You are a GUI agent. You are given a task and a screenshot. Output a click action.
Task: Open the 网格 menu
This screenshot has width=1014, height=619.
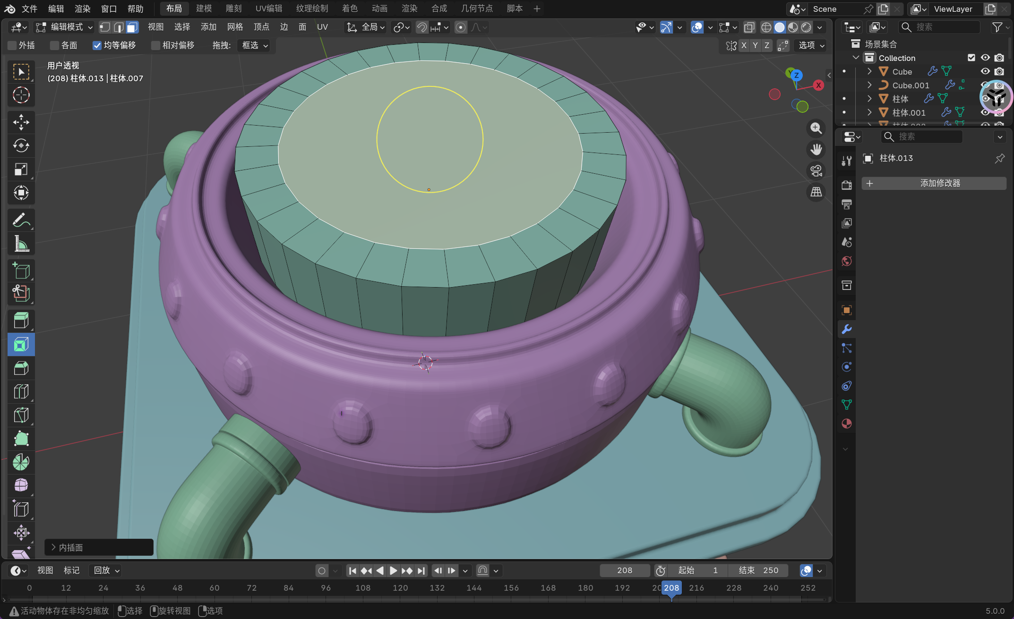coord(234,27)
